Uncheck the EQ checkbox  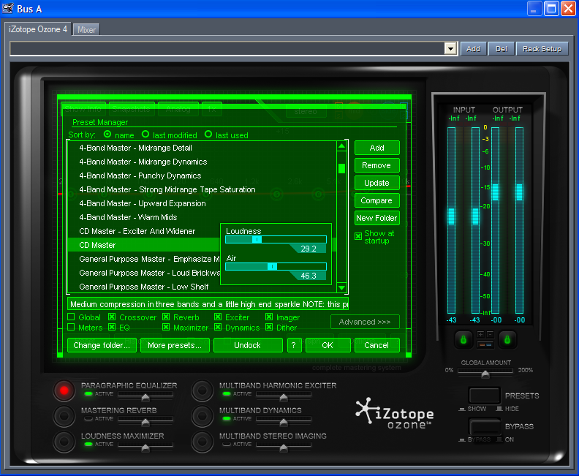point(112,327)
